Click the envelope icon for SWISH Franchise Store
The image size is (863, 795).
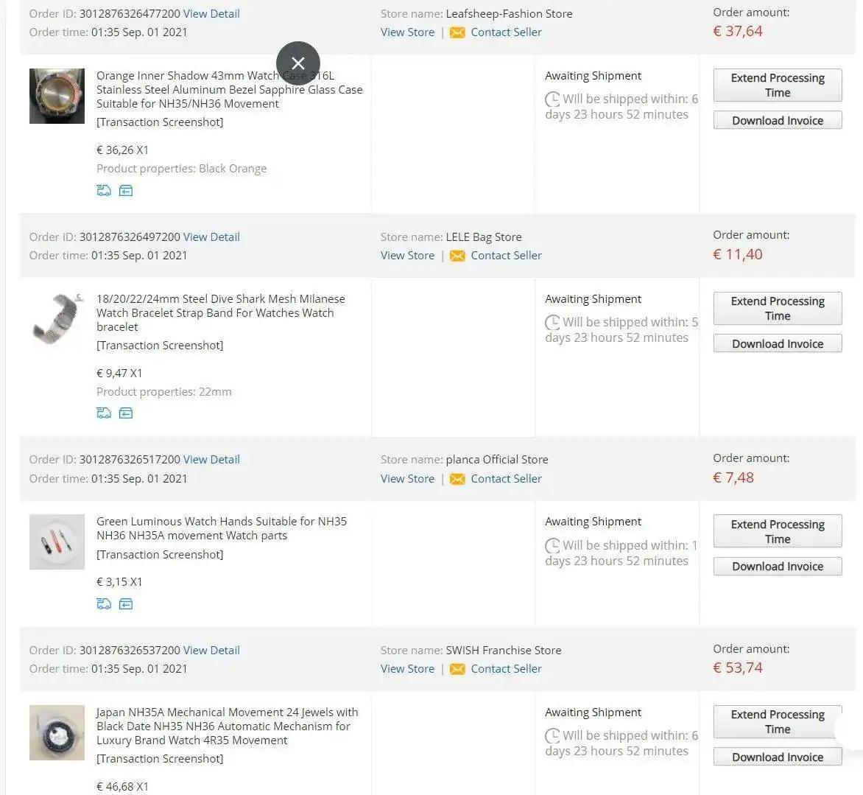[457, 669]
